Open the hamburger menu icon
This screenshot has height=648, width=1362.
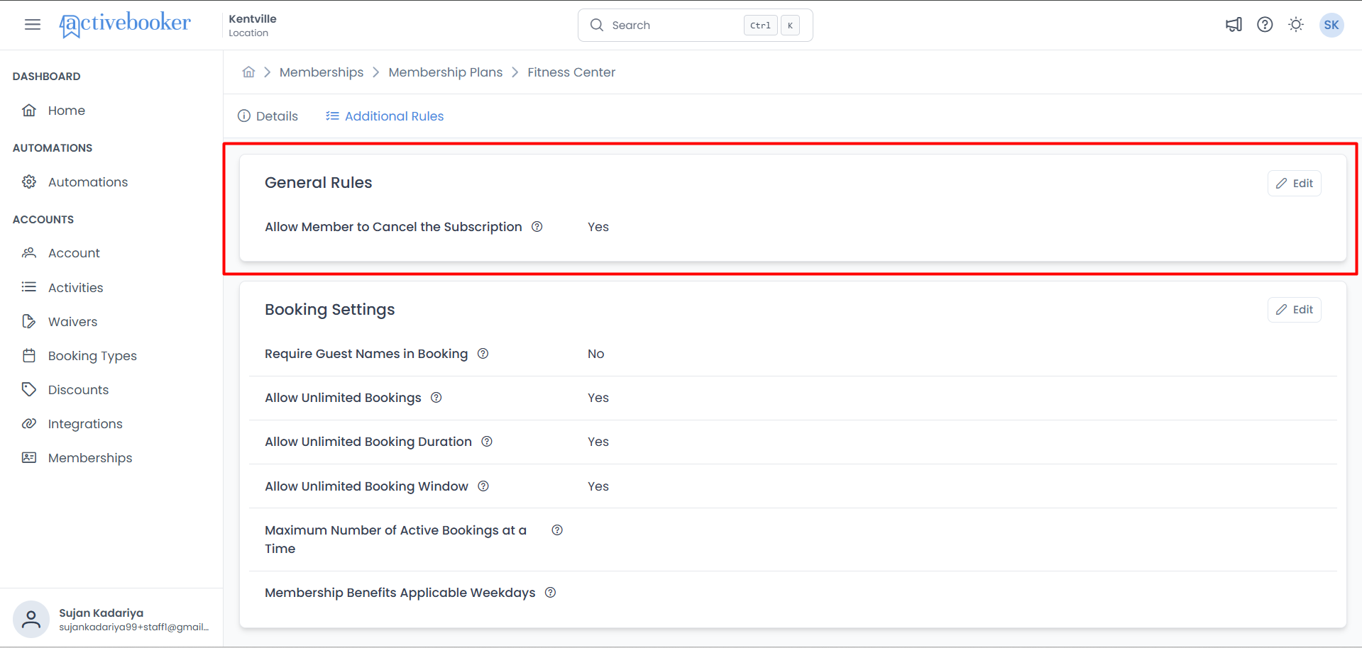(33, 25)
